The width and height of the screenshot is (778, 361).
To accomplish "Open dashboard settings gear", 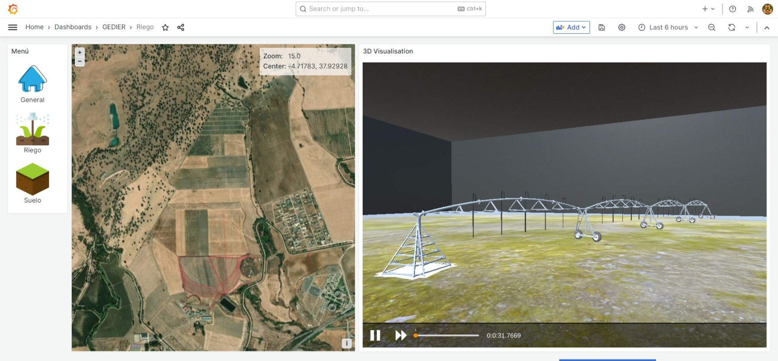I will click(x=622, y=27).
